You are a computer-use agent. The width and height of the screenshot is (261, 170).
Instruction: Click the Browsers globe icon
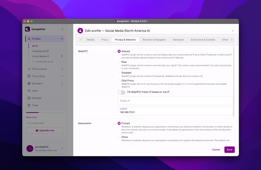click(x=29, y=83)
